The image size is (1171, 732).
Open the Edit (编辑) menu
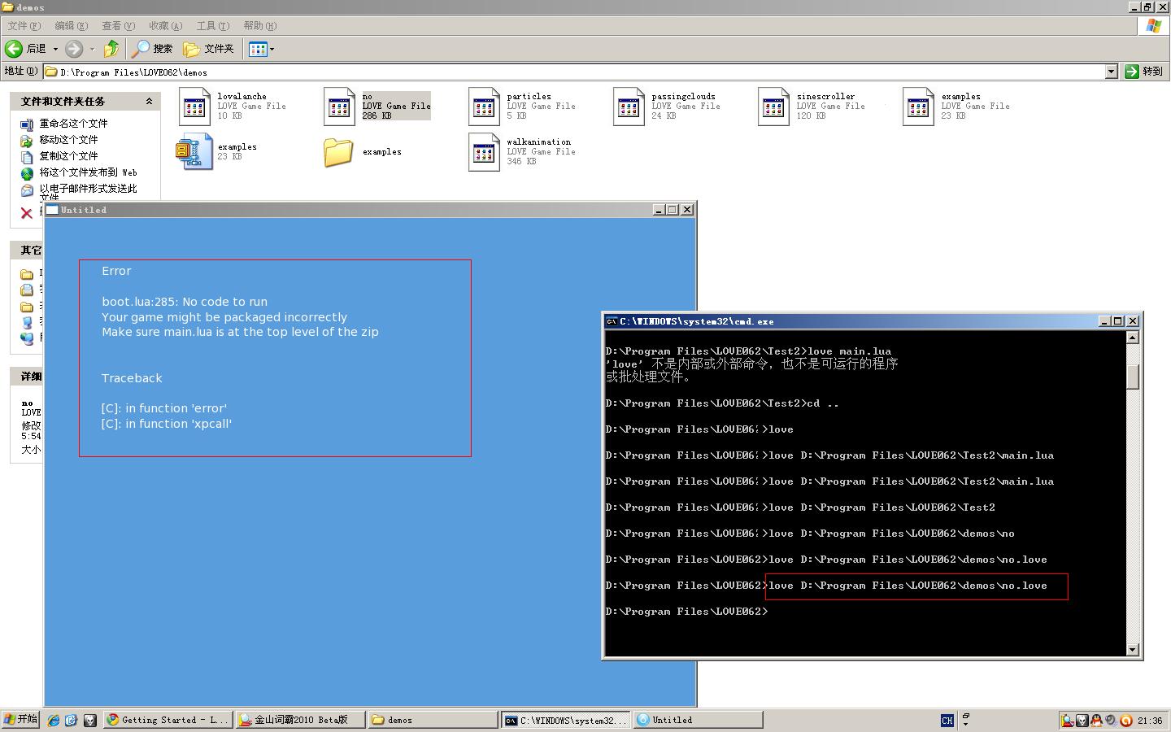coord(71,26)
